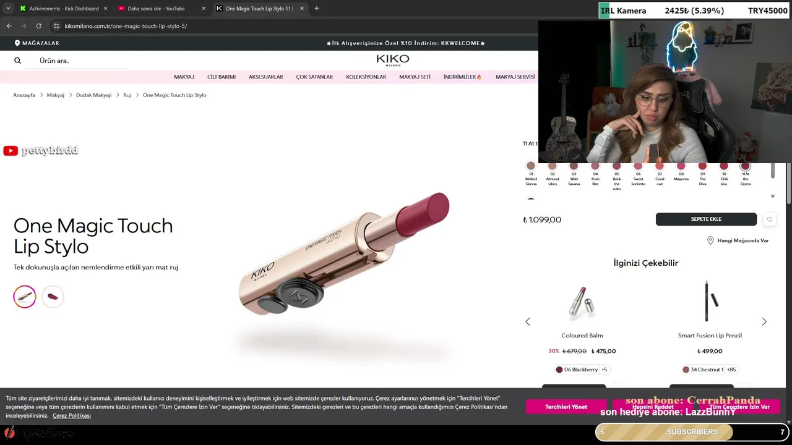Click the KIKO Milano logo
The image size is (792, 445).
(x=392, y=60)
